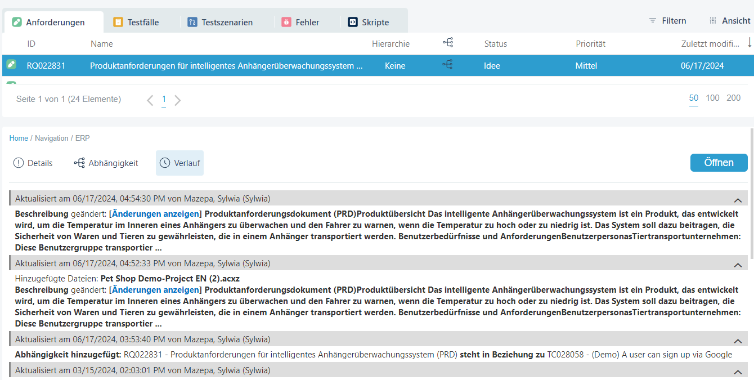Click the Home breadcrumb link

19,138
